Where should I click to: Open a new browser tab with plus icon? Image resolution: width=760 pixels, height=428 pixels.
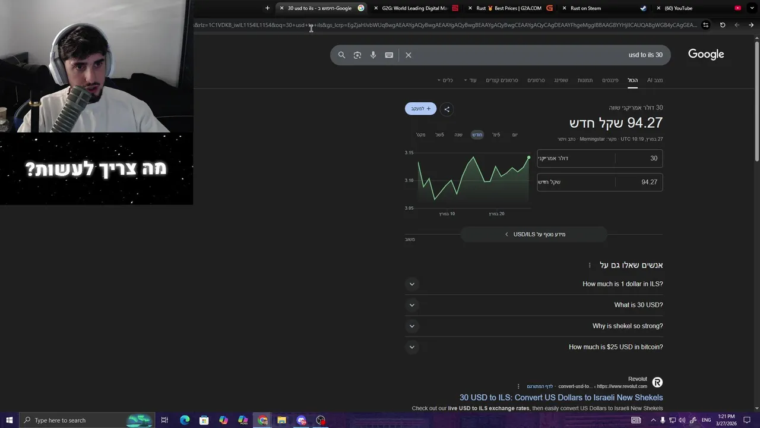click(267, 8)
